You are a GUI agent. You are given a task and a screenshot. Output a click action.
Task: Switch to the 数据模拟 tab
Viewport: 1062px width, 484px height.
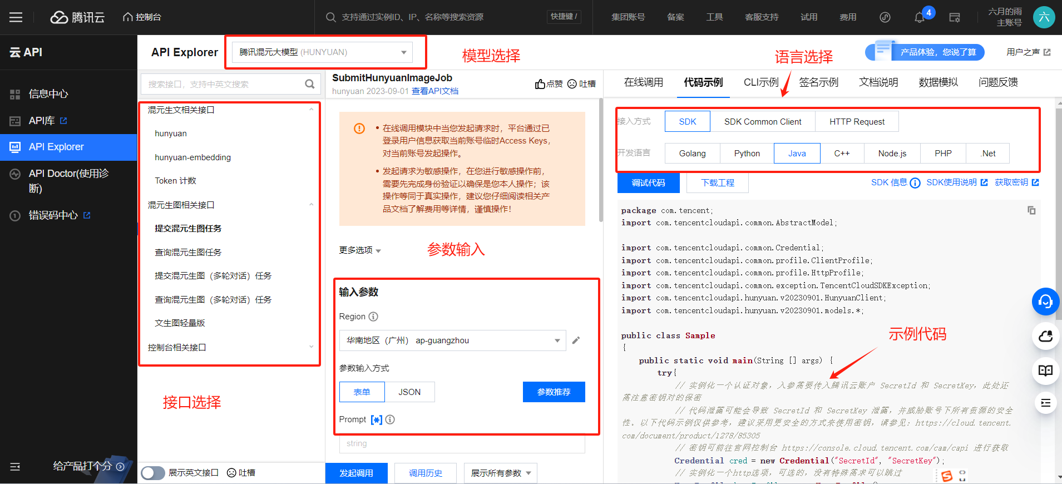point(938,82)
